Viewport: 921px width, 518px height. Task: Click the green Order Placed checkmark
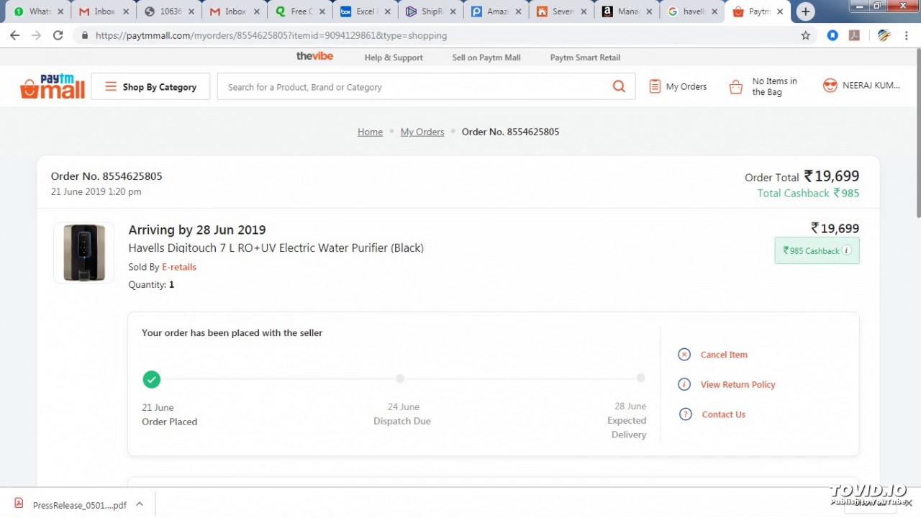click(x=151, y=379)
